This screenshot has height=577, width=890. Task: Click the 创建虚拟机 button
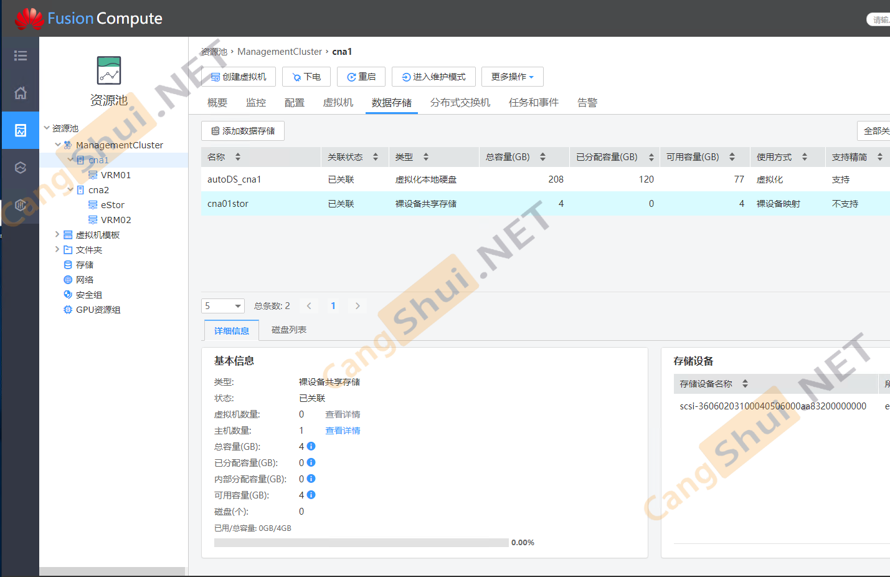(239, 77)
